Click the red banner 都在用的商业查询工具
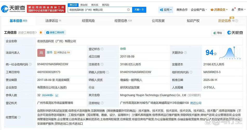The height and width of the screenshot is (130, 247). coord(46,9)
